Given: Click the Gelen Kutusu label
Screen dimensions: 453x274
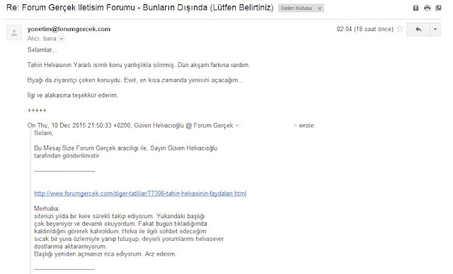Looking at the screenshot, I should (296, 8).
